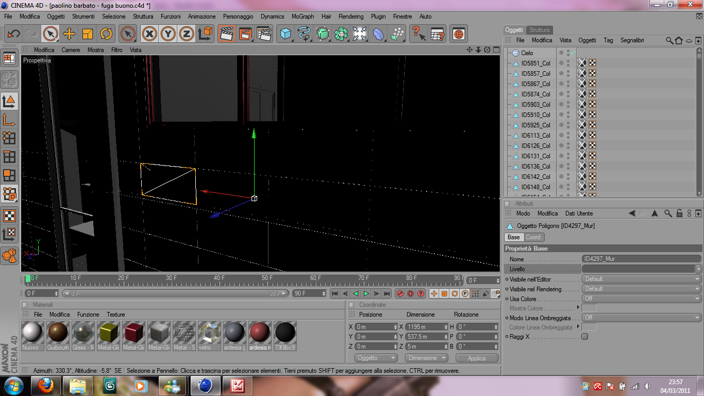The image size is (704, 396).
Task: Click the play forward button
Action: (366, 293)
